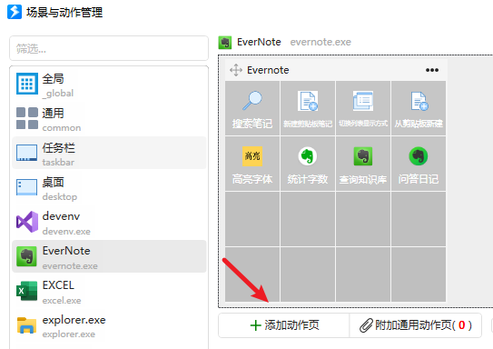This screenshot has width=493, height=349.
Task: Choose the explorer.exe scene entry
Action: point(109,325)
